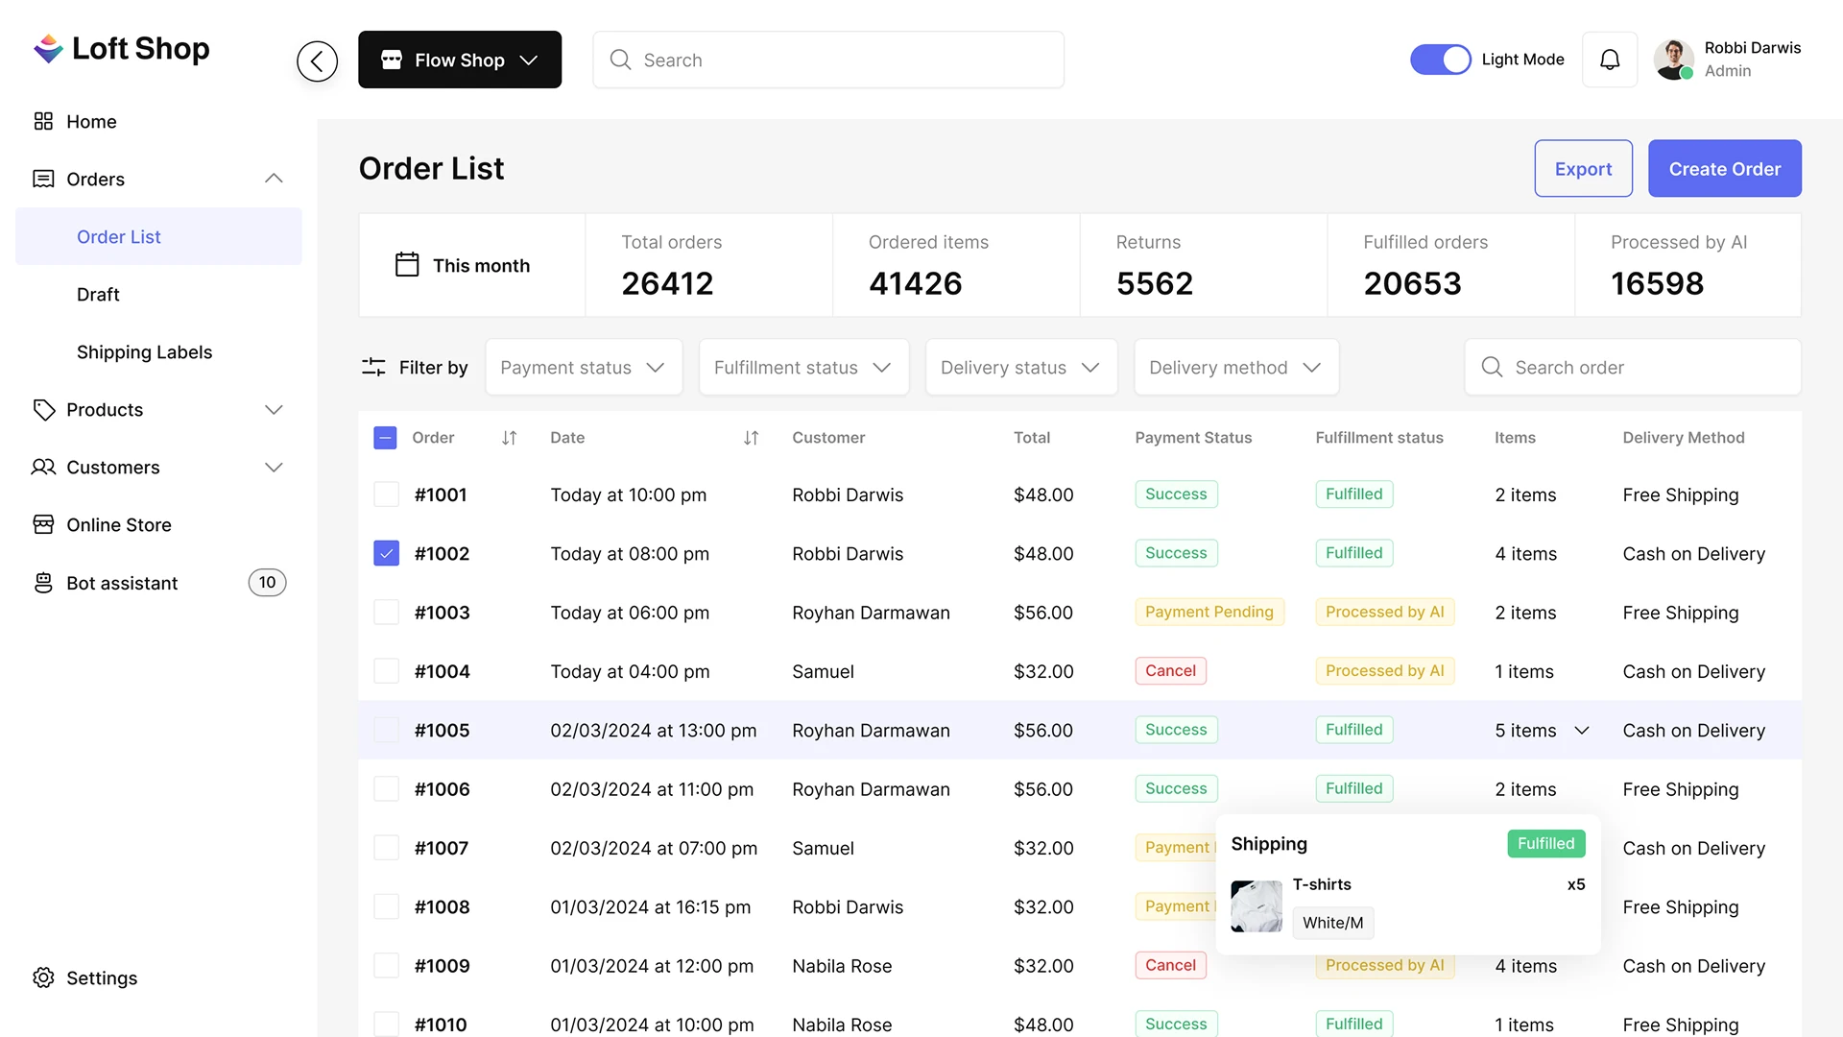Open Settings from the sidebar
This screenshot has width=1843, height=1037.
(101, 977)
